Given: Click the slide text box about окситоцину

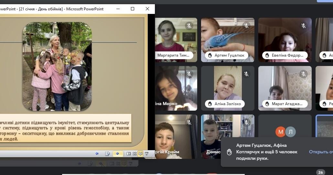Looking at the screenshot, I should point(66,128).
